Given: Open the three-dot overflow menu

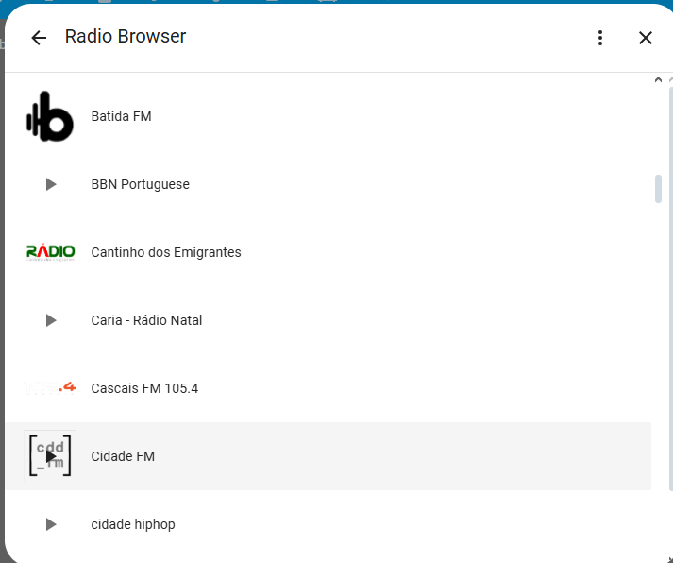Looking at the screenshot, I should (600, 38).
